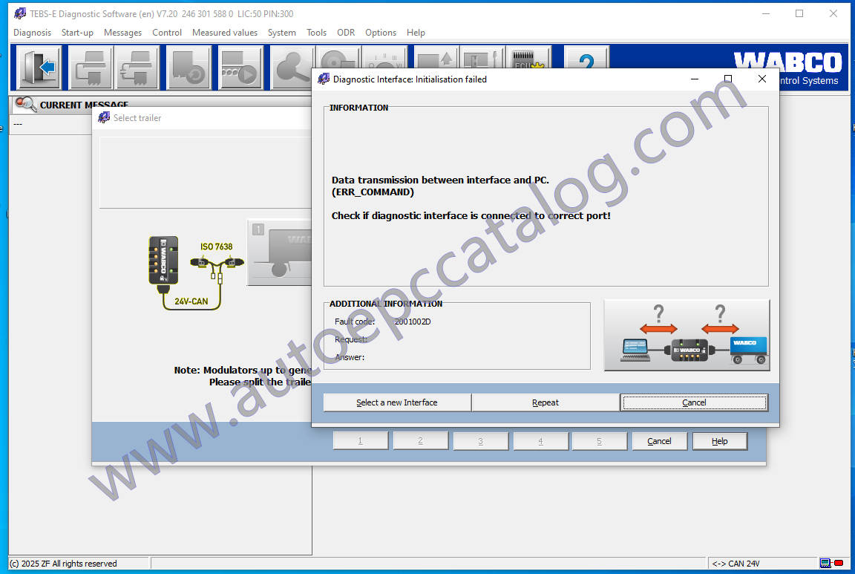Open the Measured values menu
The width and height of the screenshot is (855, 574).
coord(224,33)
